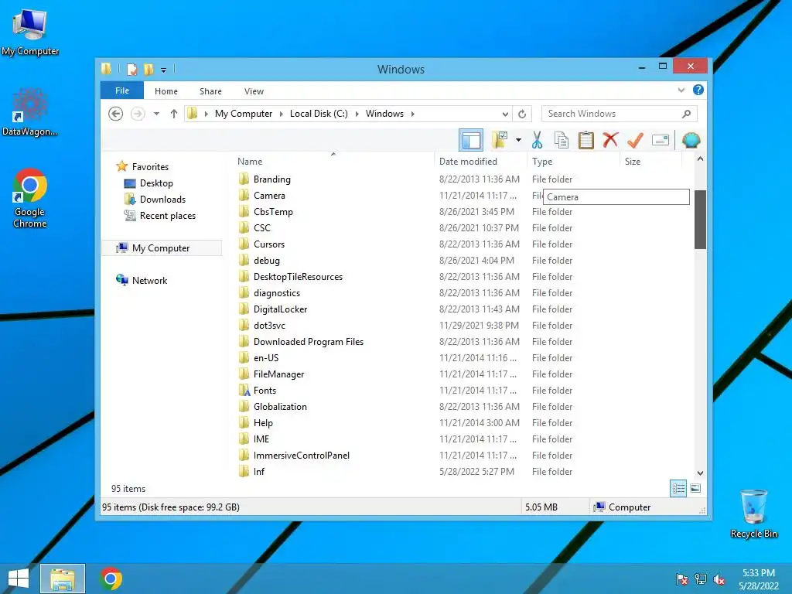Open the address bar history dropdown

pos(505,114)
